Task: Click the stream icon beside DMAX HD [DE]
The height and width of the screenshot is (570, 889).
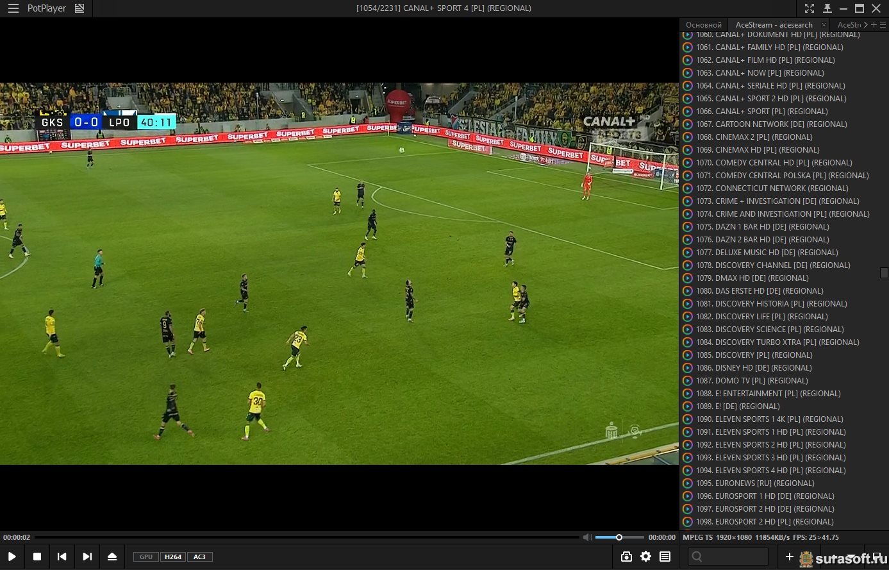Action: pyautogui.click(x=688, y=278)
